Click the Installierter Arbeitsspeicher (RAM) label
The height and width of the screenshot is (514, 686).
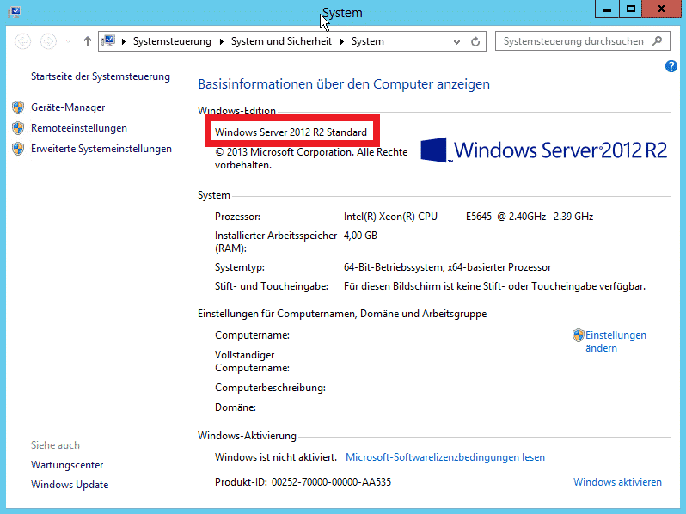pos(276,242)
